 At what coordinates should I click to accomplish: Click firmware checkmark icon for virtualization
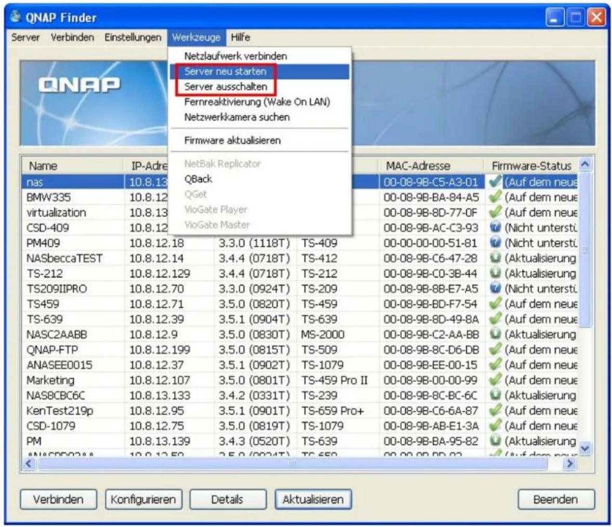click(495, 212)
